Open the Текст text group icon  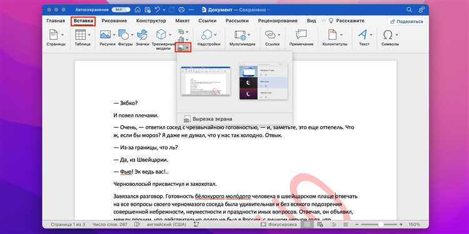362,35
